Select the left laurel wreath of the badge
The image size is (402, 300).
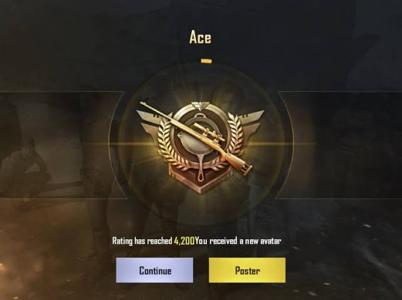click(x=166, y=144)
